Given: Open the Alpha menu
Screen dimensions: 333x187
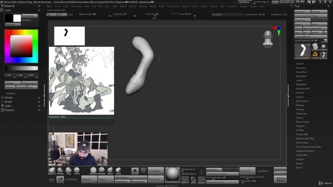Looking at the screenshot, I should [49, 6].
